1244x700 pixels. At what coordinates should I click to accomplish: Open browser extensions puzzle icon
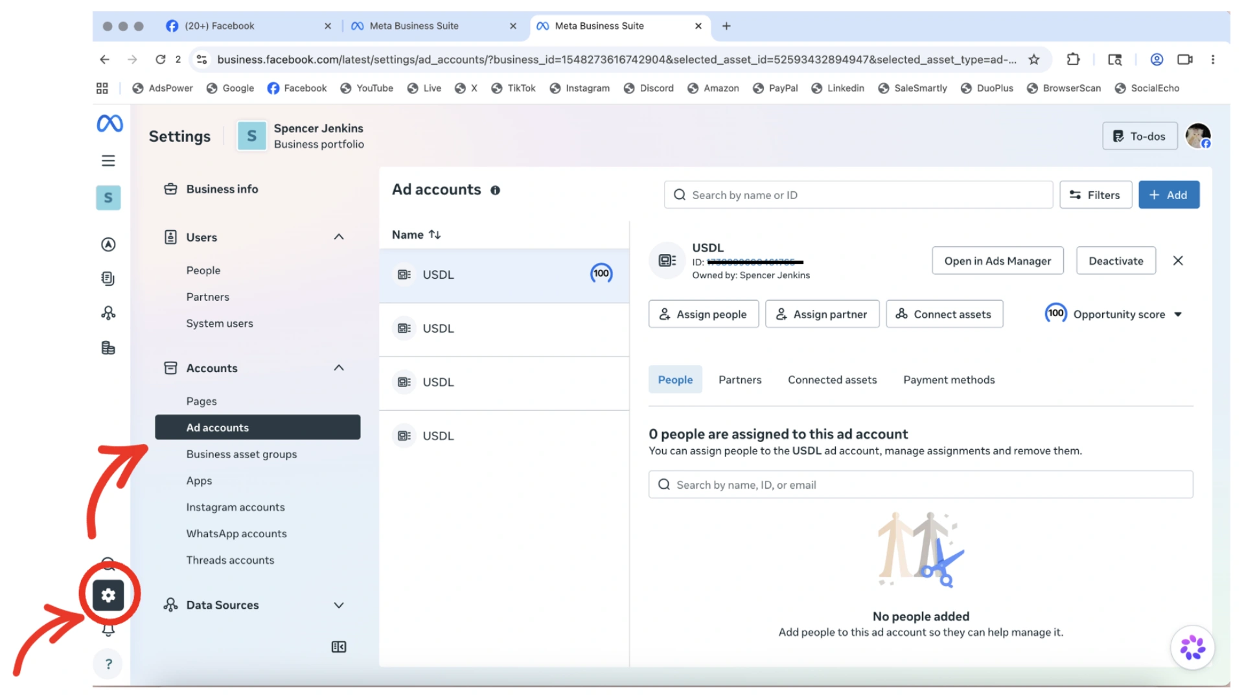point(1074,60)
